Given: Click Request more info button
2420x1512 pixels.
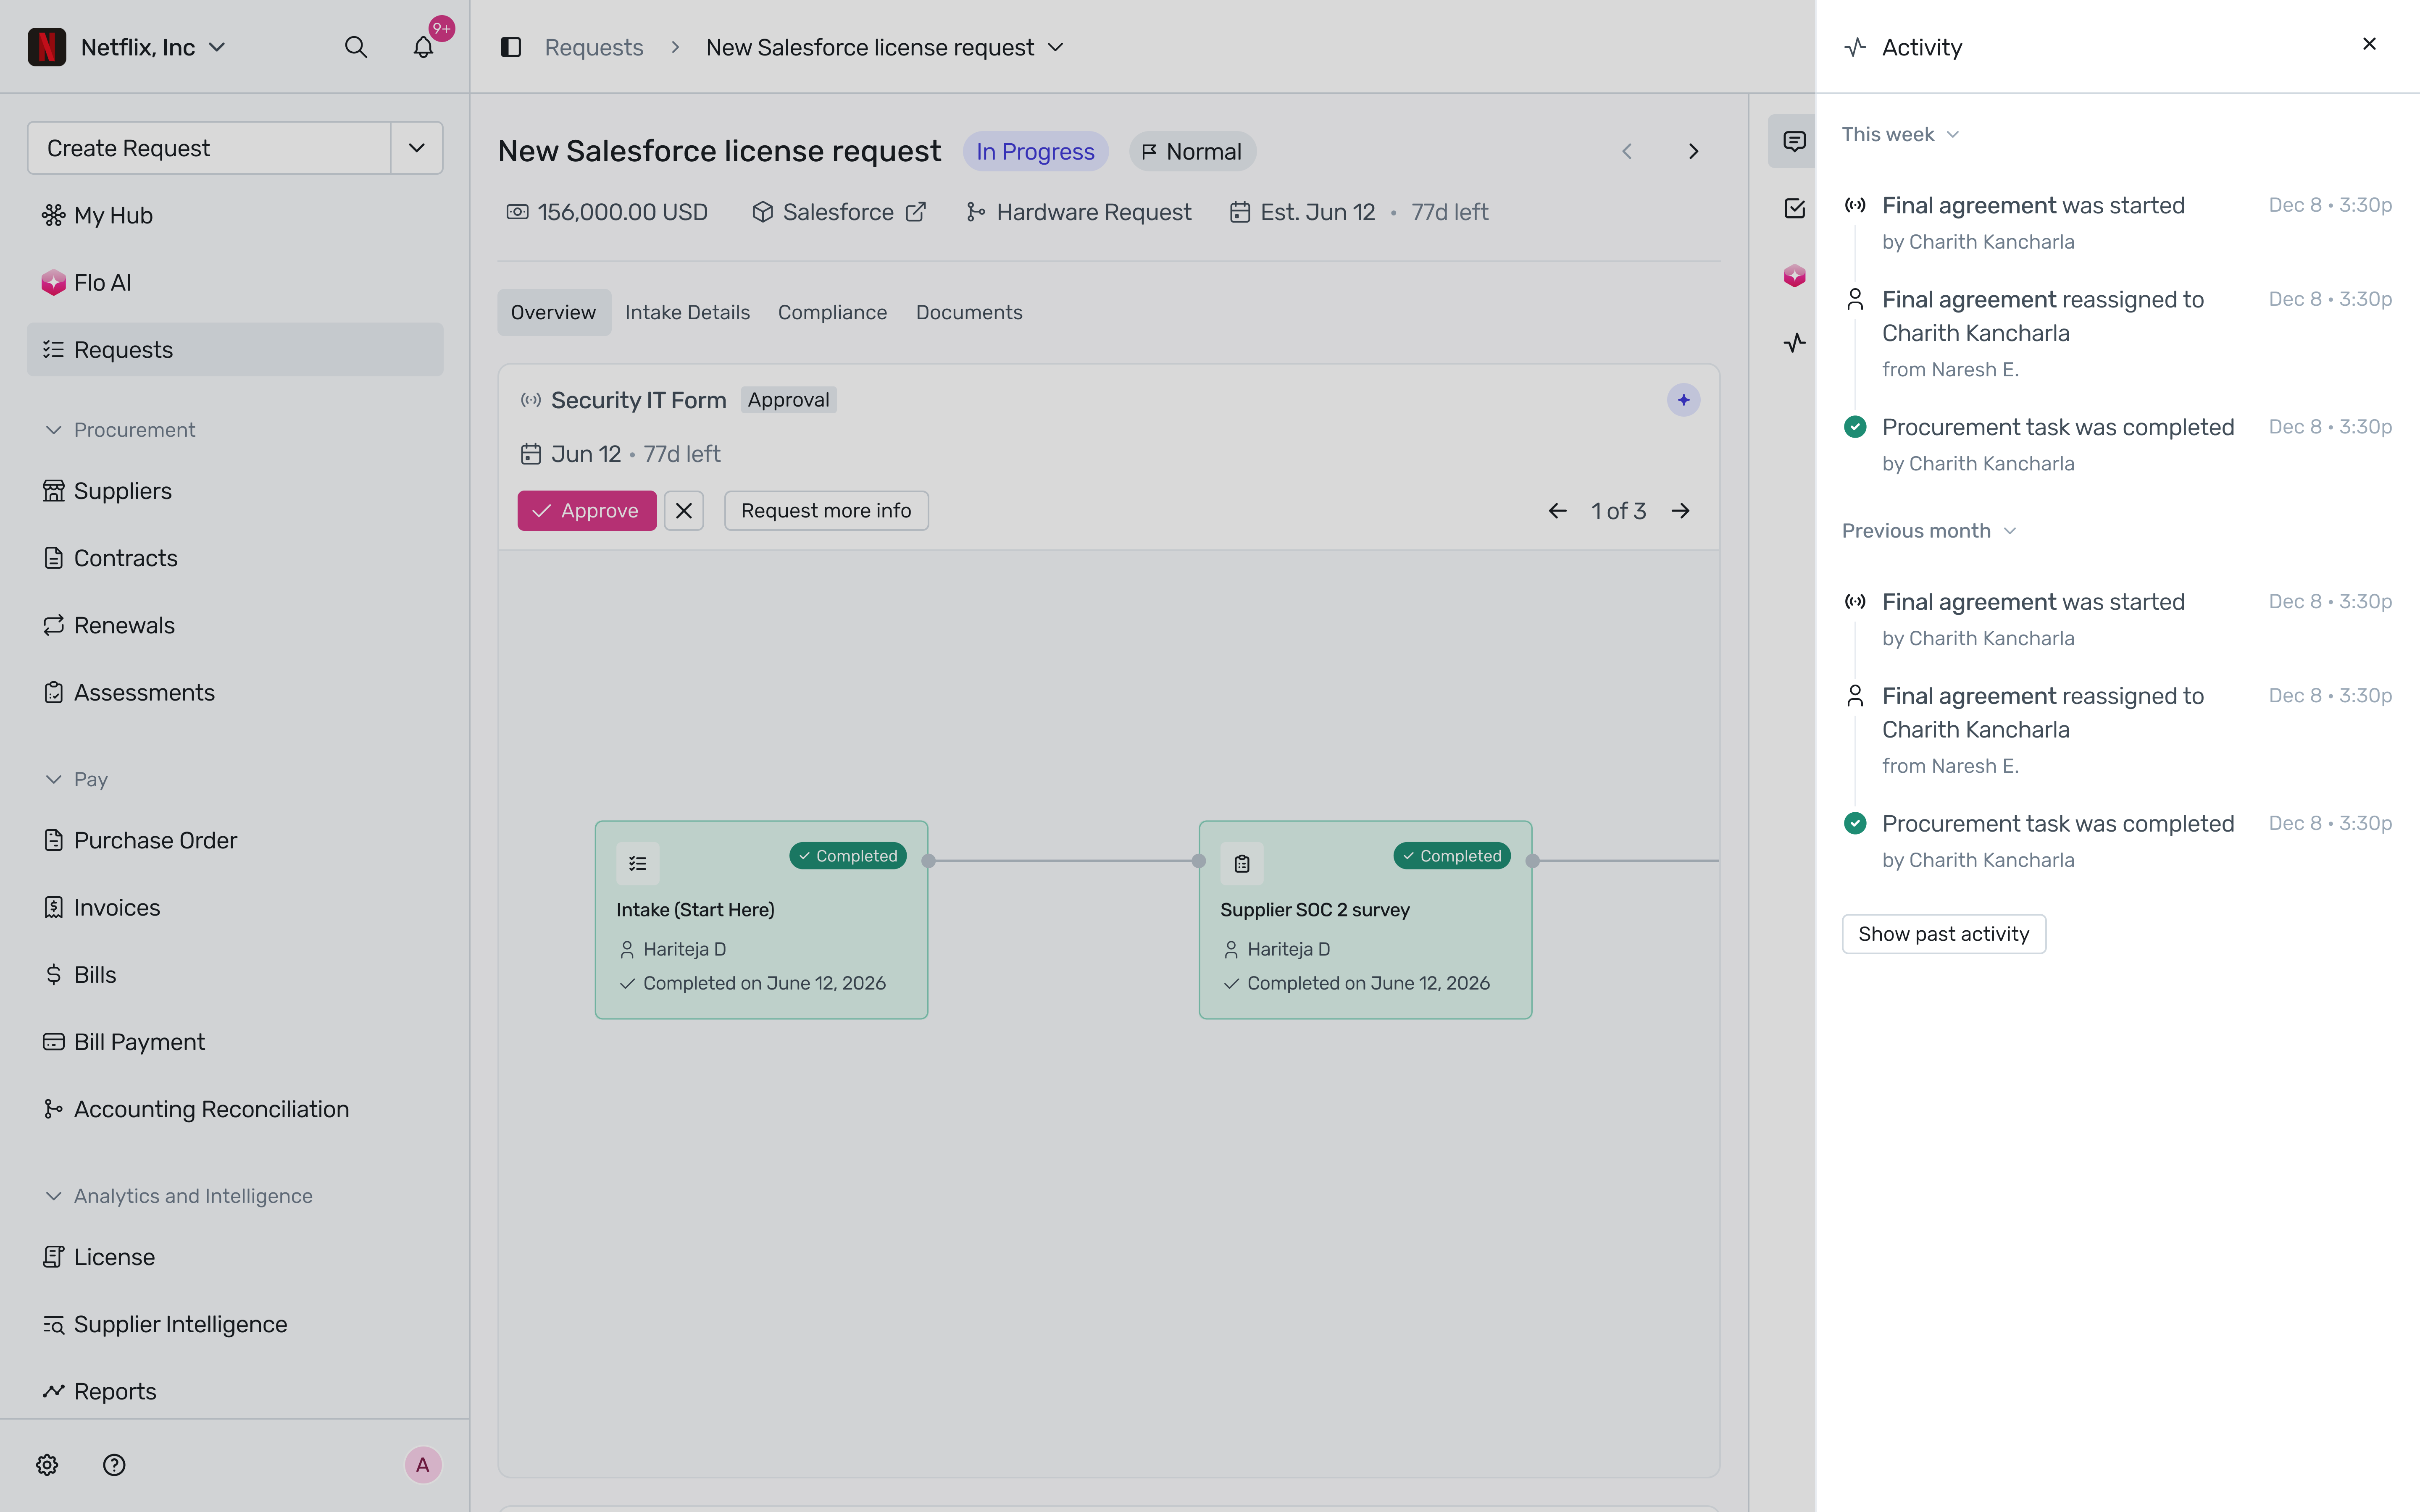Looking at the screenshot, I should click(x=826, y=511).
